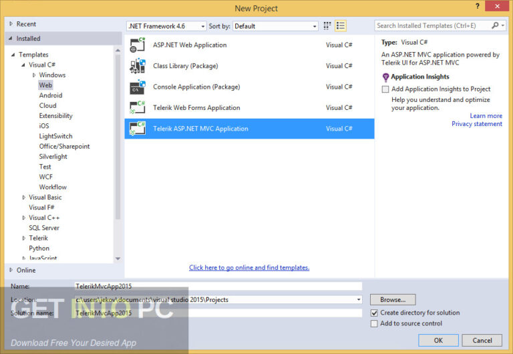This screenshot has width=513, height=354.
Task: Select the Cloud template category
Action: [48, 105]
